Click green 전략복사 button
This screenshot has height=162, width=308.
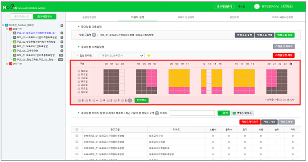point(141,100)
